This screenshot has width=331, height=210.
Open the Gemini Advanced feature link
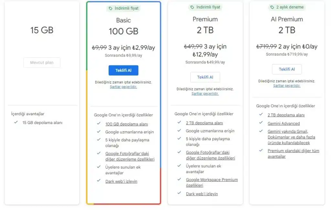283,123
